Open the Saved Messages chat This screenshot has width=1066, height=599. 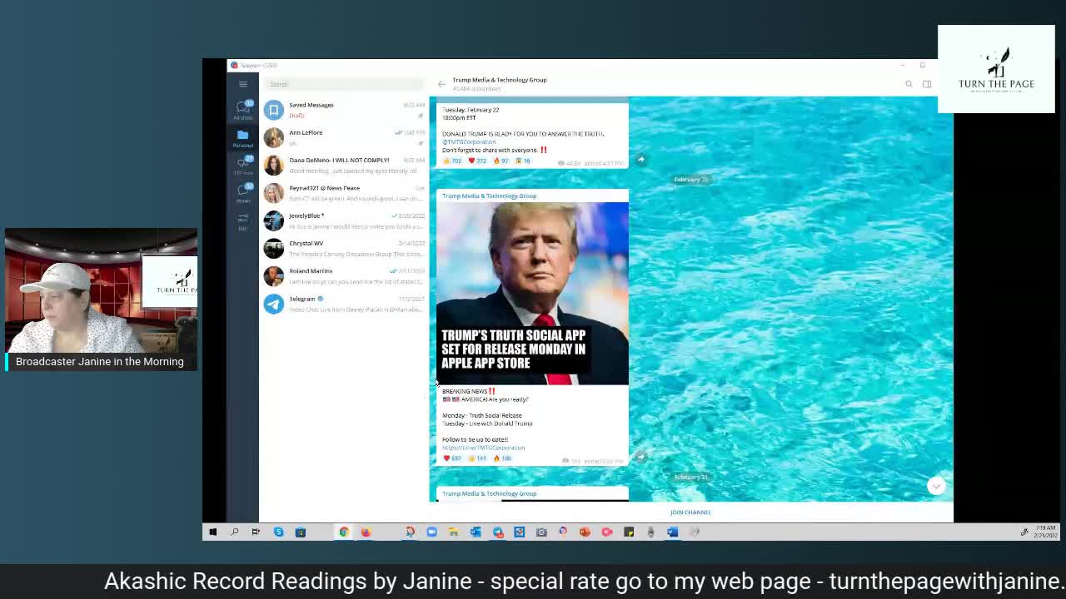344,110
